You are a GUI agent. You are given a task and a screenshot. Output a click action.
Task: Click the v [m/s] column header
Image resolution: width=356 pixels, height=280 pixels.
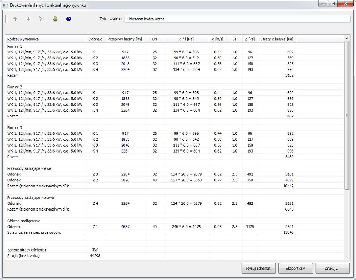[218, 39]
